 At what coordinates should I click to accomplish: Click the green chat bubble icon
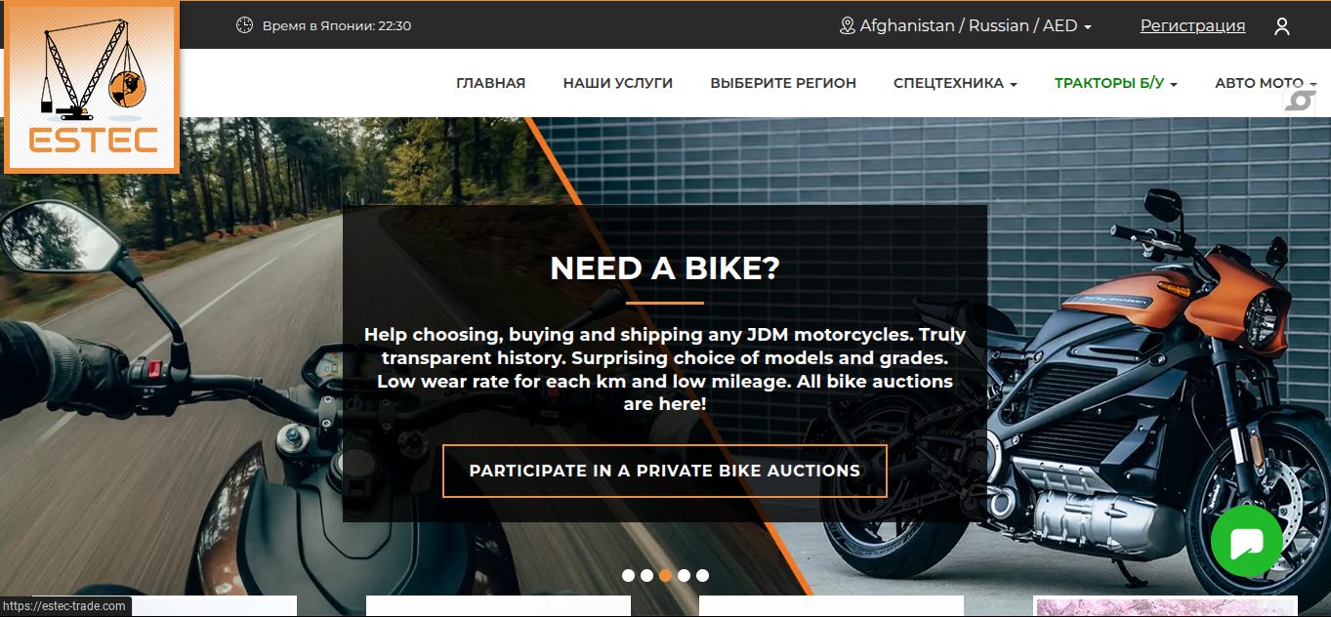(1247, 541)
